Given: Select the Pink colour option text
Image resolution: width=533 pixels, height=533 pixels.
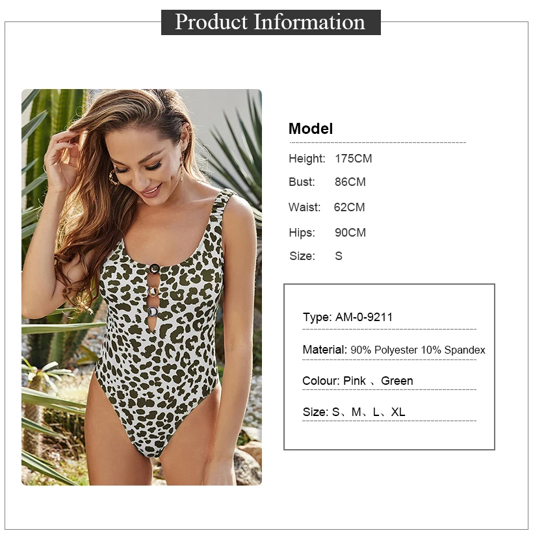Looking at the screenshot, I should click(x=354, y=381).
